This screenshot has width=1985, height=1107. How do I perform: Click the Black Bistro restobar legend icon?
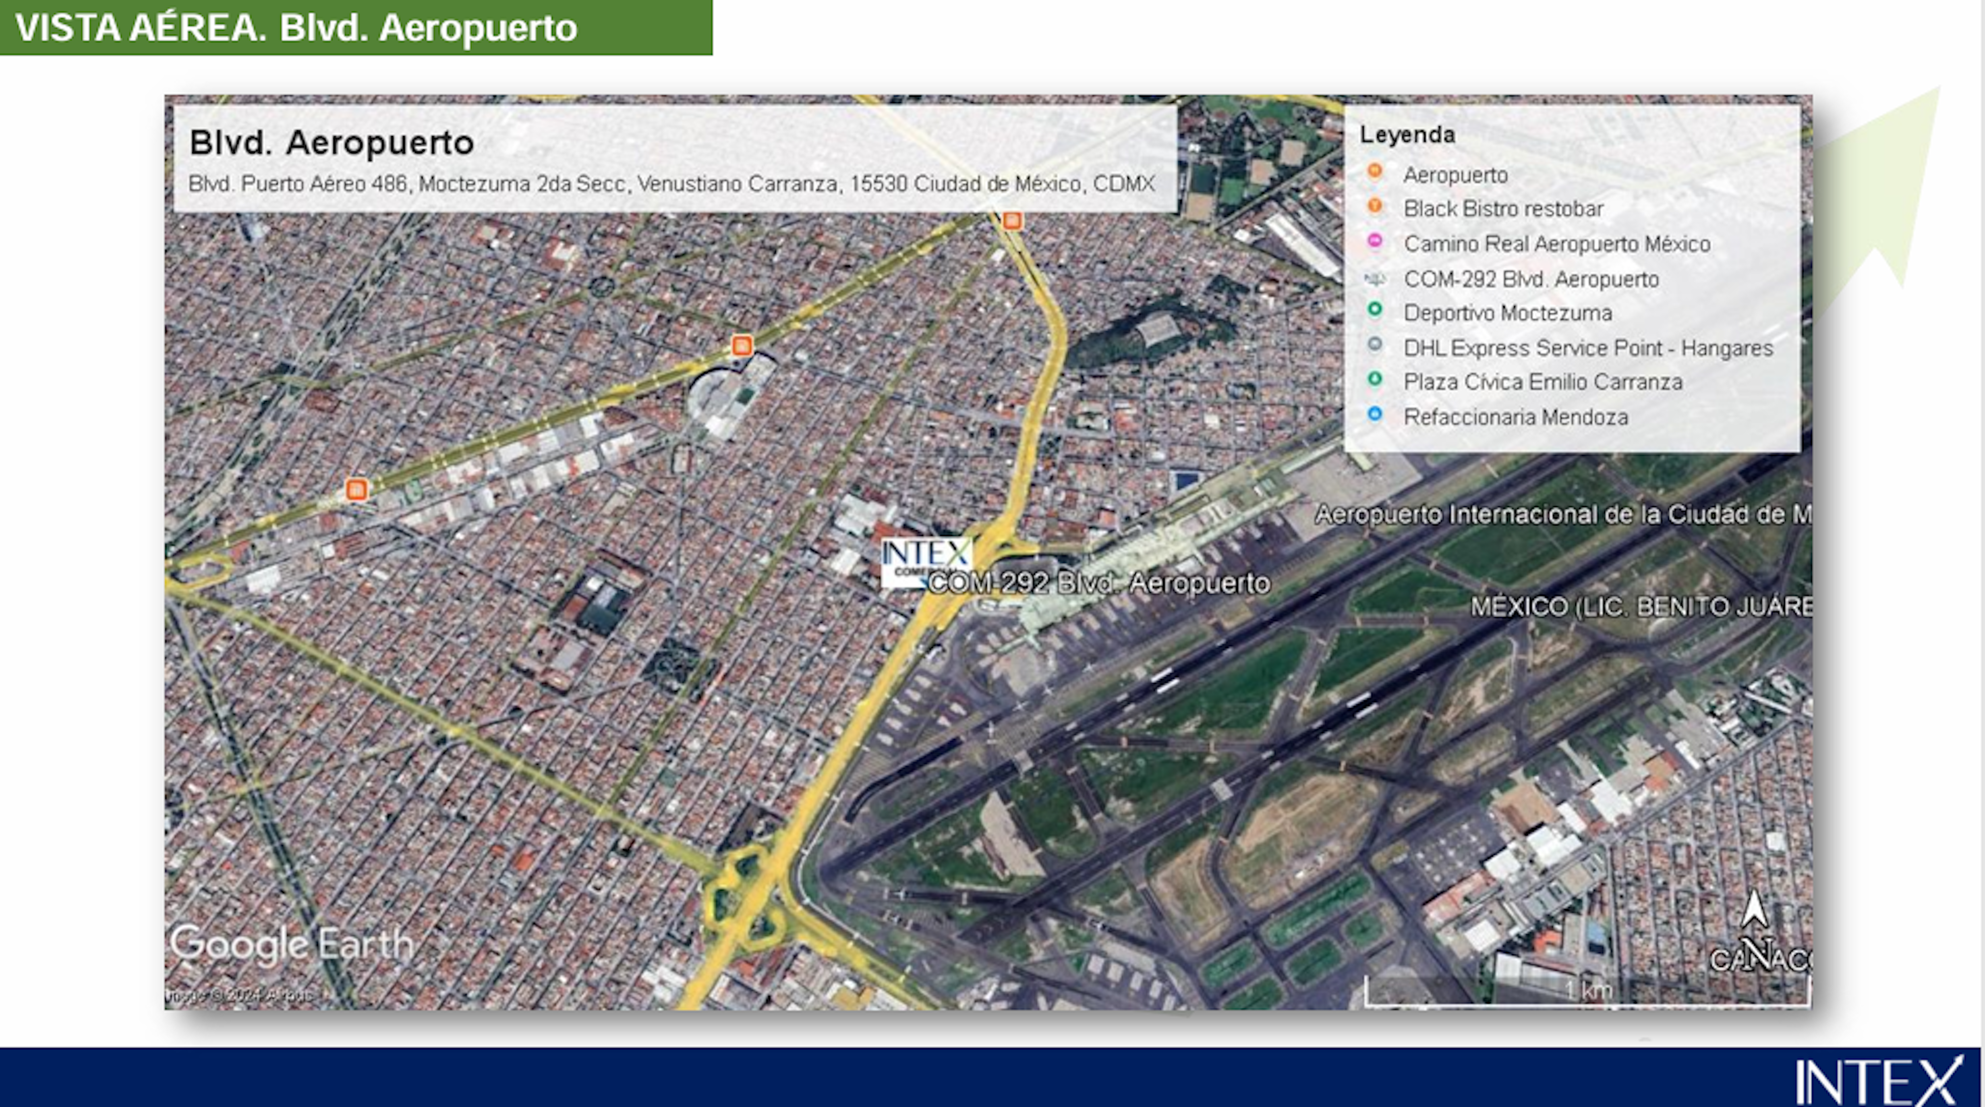[x=1375, y=206]
